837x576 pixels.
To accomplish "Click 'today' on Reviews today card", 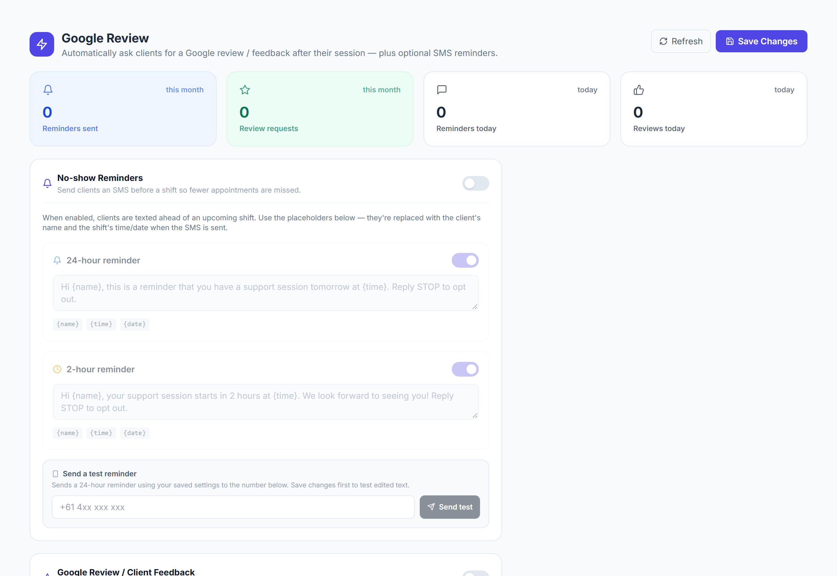I will coord(784,90).
